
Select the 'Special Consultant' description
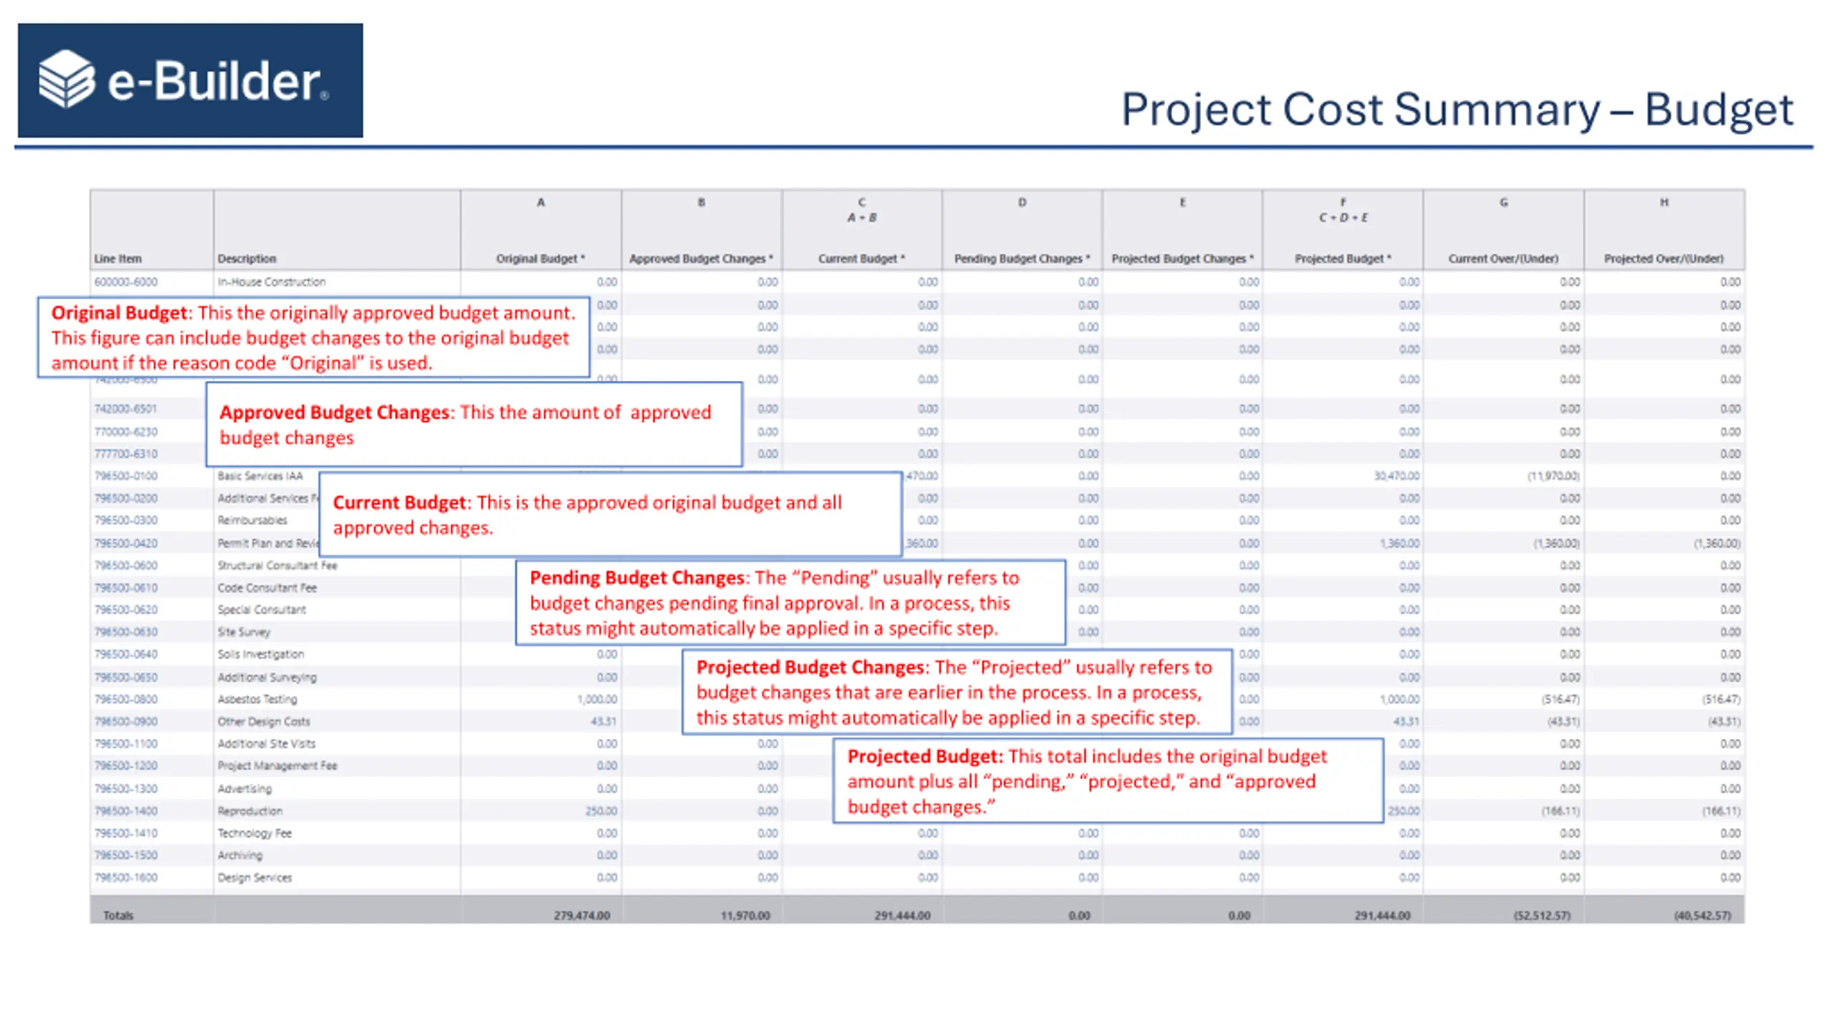pos(262,610)
